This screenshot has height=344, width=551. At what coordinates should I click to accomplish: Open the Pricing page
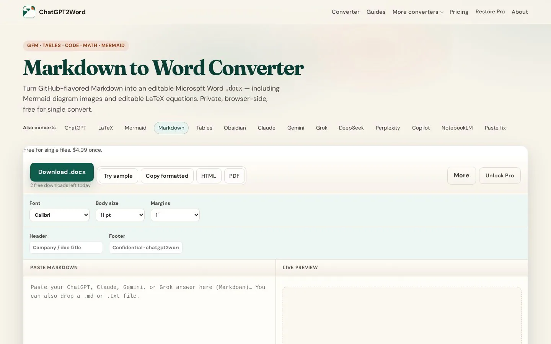click(459, 12)
